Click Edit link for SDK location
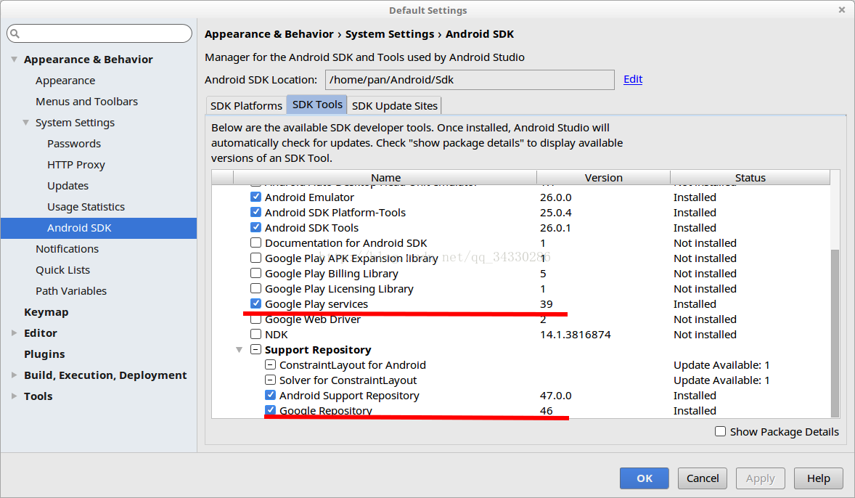Image resolution: width=855 pixels, height=498 pixels. 632,79
